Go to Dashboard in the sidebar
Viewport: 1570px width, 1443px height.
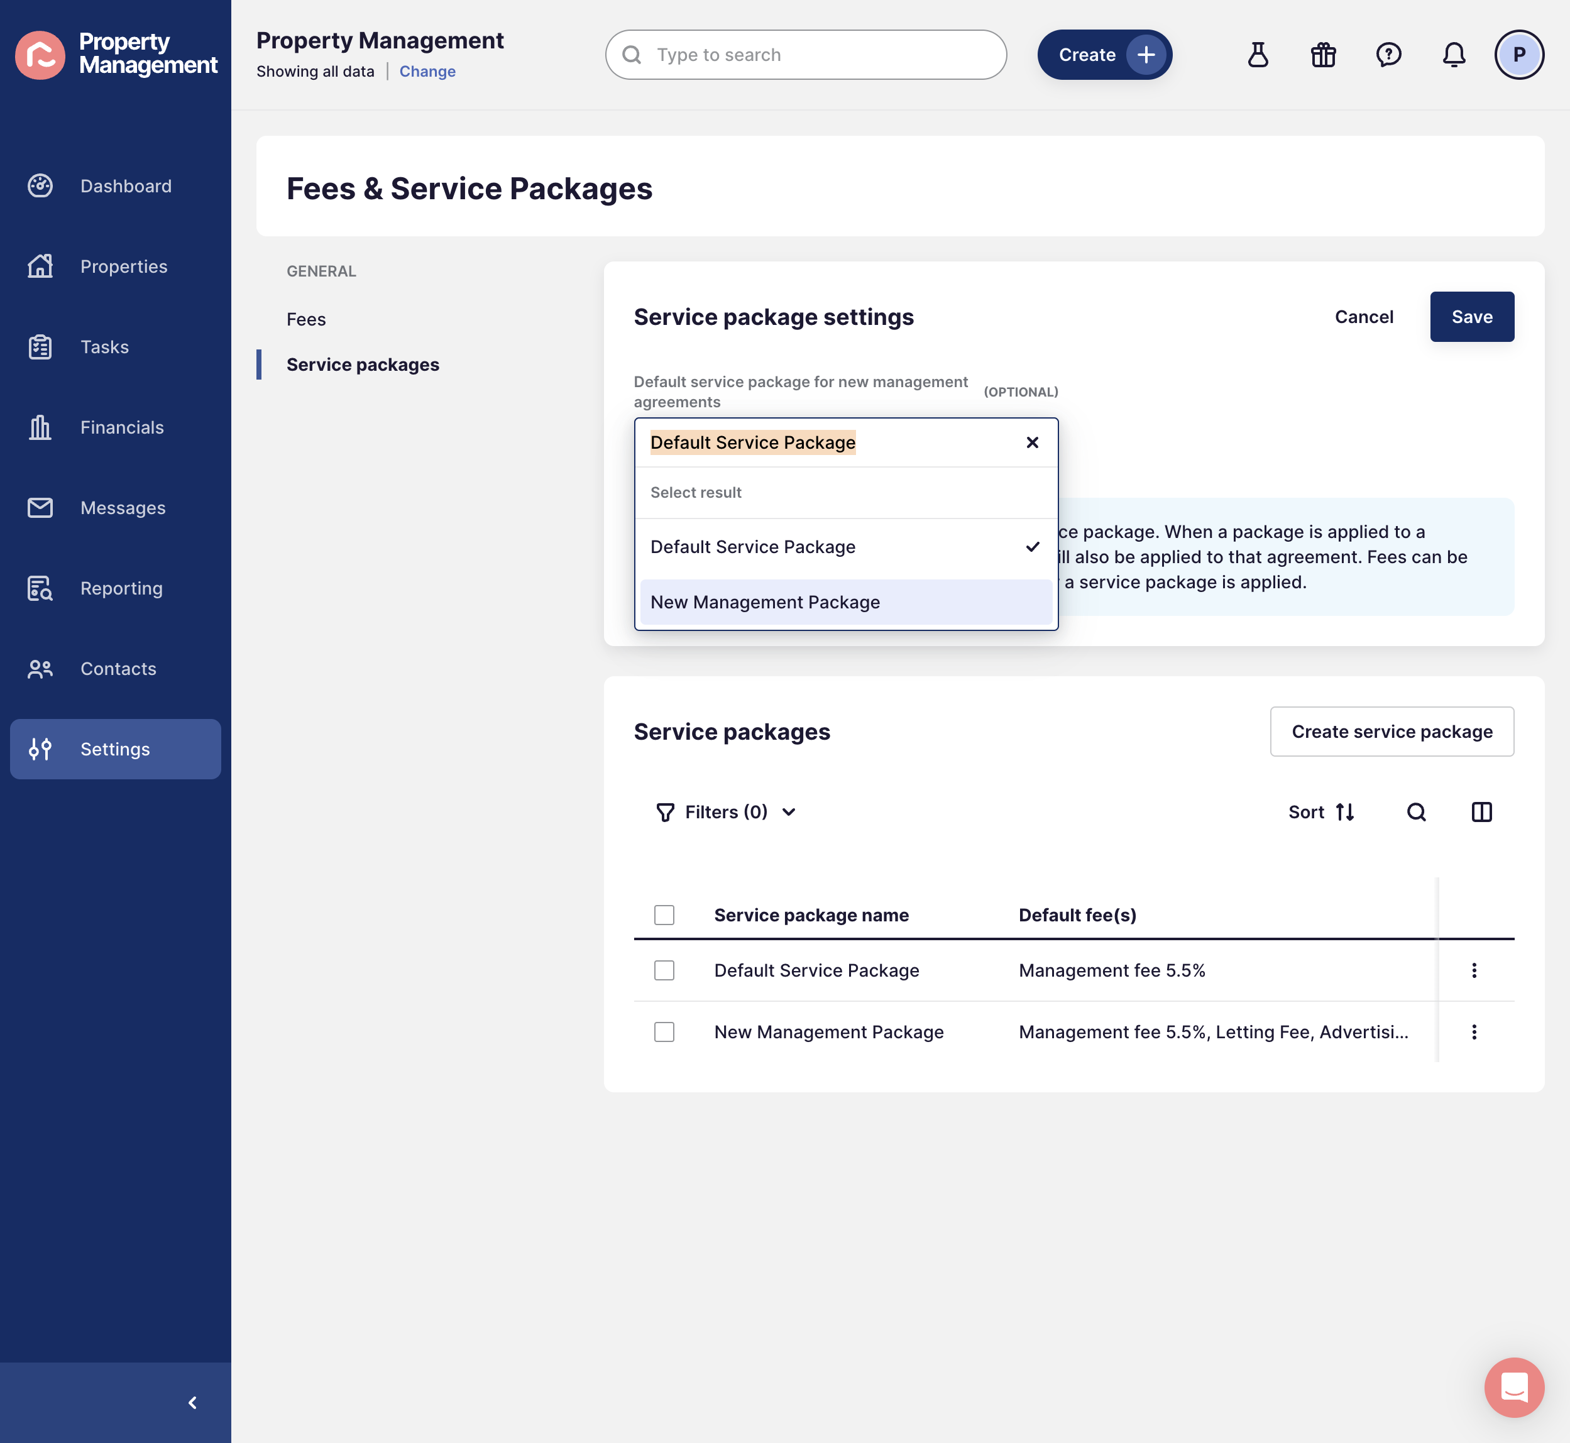point(116,186)
